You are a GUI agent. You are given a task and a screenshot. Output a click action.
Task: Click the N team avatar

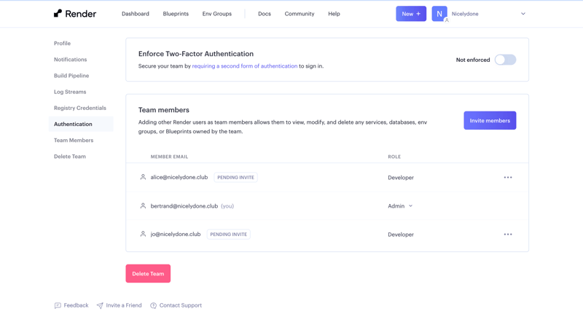point(439,14)
